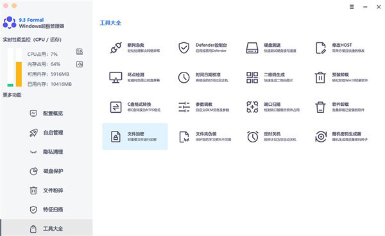The width and height of the screenshot is (385, 236).
Task: Click the 软件卸载 trash icon
Action: 320,107
